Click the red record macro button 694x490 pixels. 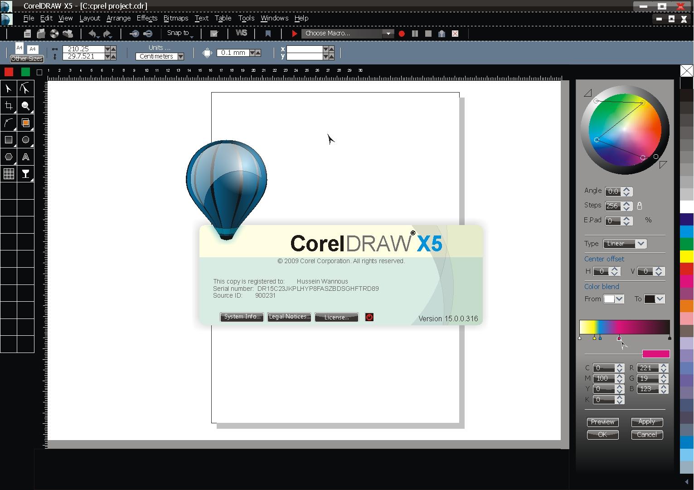pyautogui.click(x=402, y=34)
